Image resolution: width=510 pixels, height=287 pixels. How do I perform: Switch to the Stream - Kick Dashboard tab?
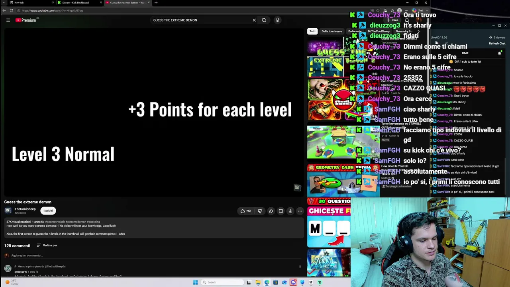[x=80, y=2]
